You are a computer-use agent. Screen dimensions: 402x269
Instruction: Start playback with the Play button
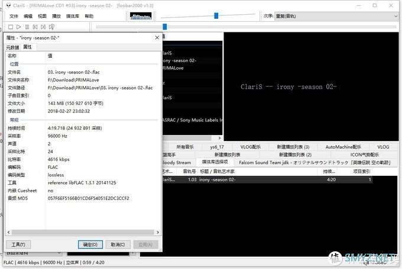19,27
